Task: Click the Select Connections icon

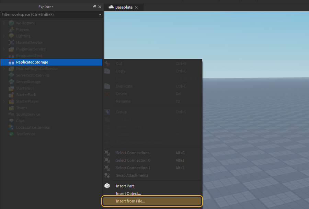Action: pyautogui.click(x=107, y=153)
